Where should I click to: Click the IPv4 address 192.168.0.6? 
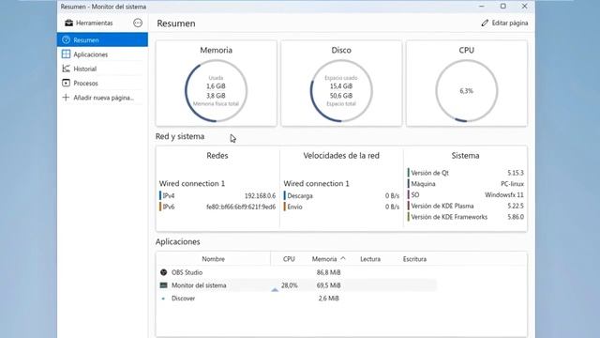260,196
